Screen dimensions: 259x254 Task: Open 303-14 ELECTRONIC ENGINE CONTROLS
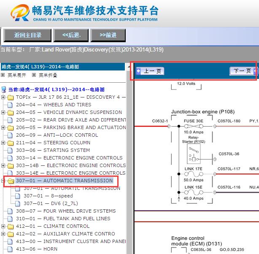point(69,158)
